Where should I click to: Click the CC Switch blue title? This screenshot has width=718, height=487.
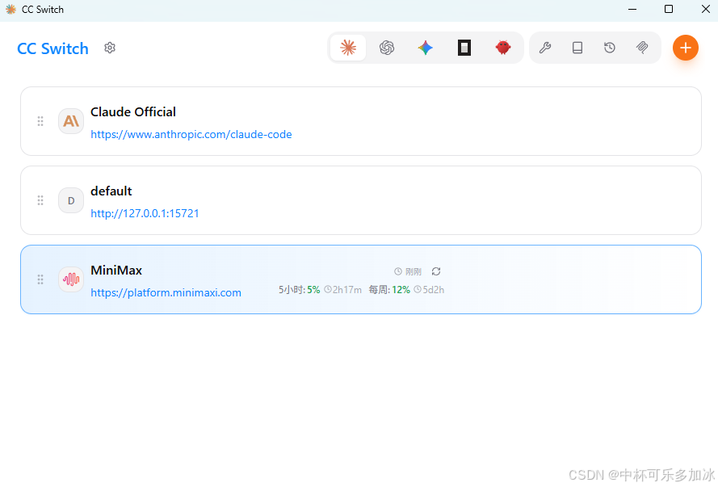(x=52, y=48)
